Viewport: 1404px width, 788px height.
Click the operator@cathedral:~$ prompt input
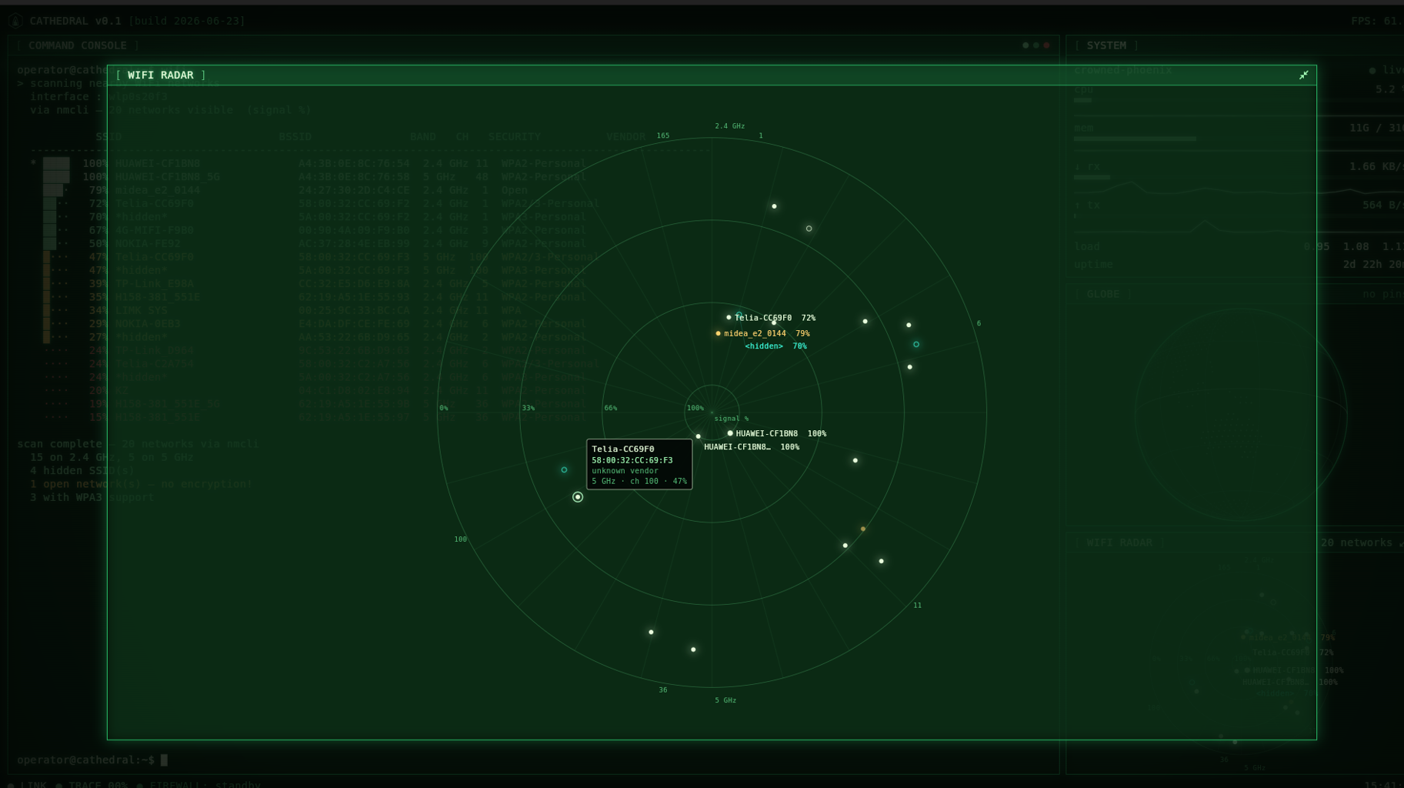point(92,760)
